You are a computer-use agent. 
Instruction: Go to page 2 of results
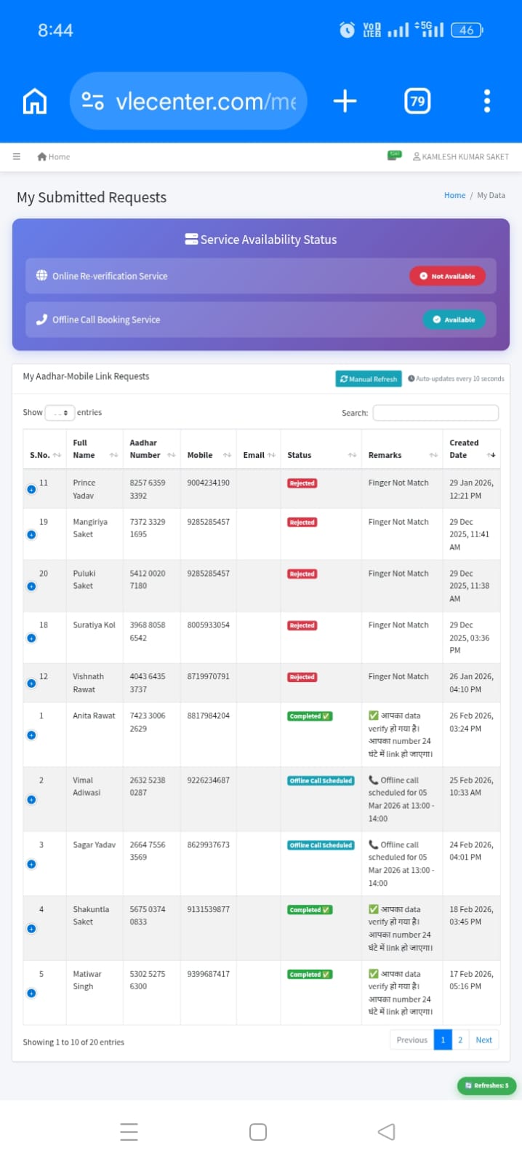460,1040
